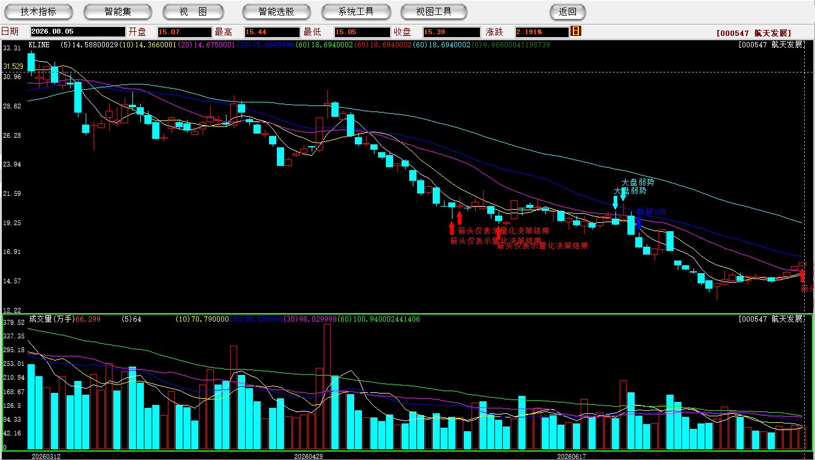Click the (5)14.58800029 moving average value
The width and height of the screenshot is (815, 460).
[x=90, y=45]
